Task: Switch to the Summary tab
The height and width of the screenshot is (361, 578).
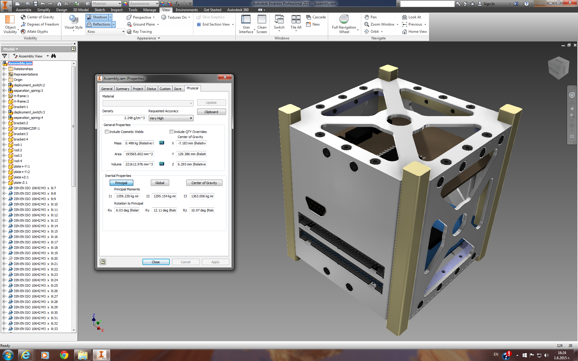Action: [x=123, y=89]
